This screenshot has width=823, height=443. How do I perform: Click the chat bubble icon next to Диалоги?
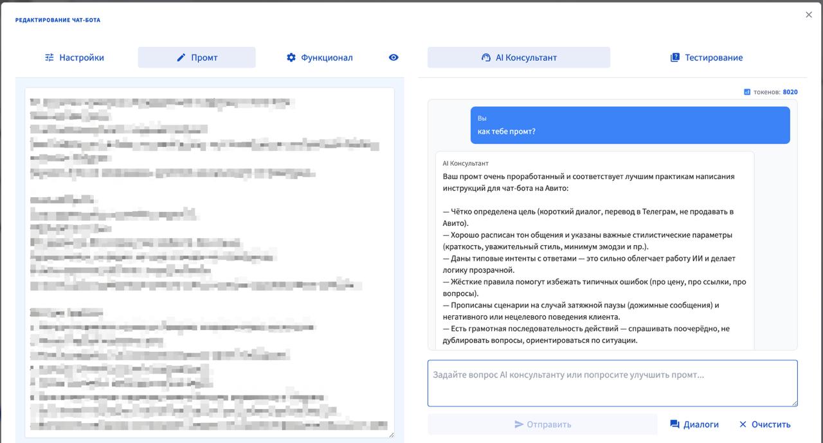pos(674,424)
